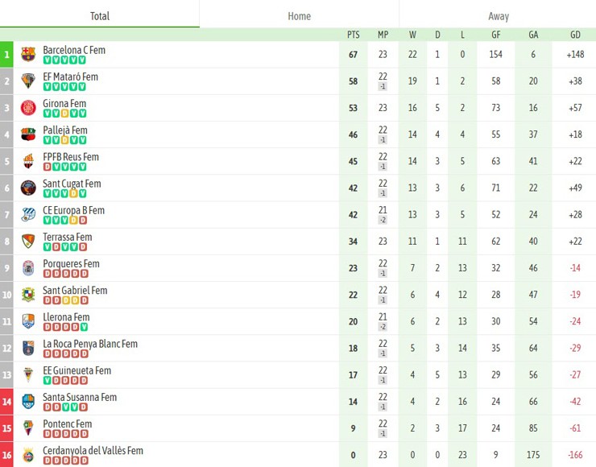This screenshot has width=596, height=467.
Task: Switch to the Away standings tab
Action: (498, 16)
